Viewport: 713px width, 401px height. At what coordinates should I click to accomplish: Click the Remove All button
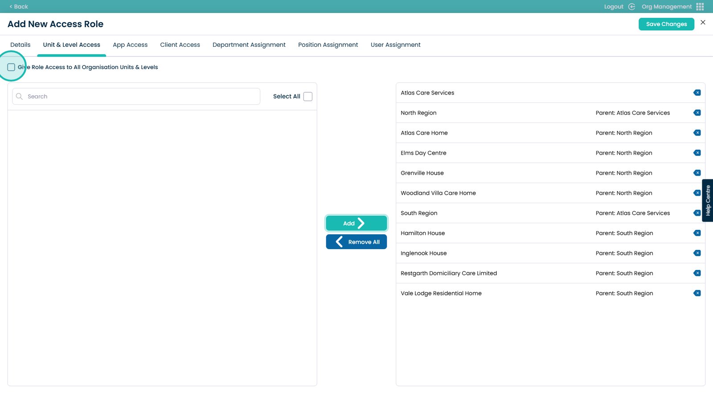tap(356, 242)
